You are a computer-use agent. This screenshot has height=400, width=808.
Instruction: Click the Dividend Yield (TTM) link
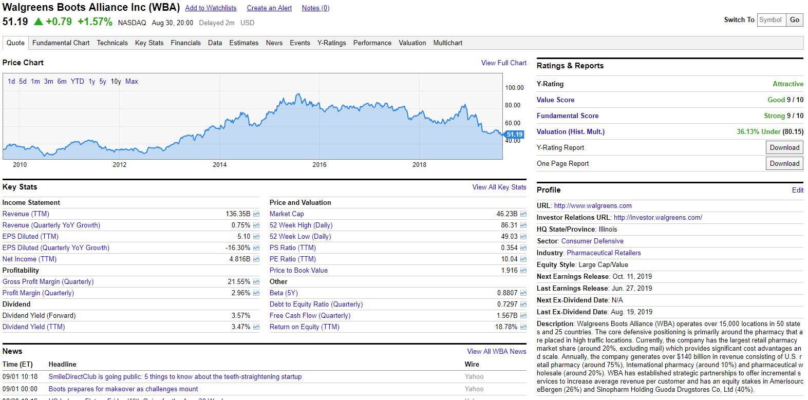tap(34, 327)
